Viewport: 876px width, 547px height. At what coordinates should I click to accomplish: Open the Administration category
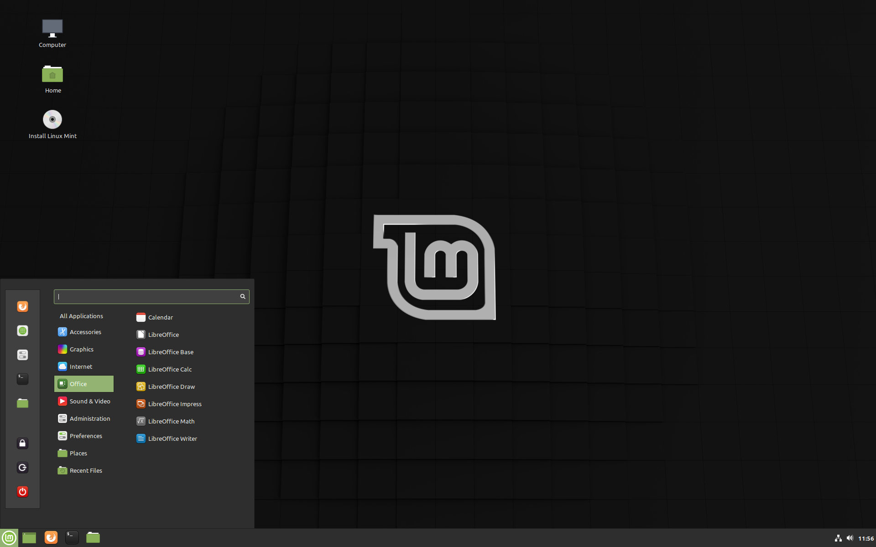tap(89, 418)
